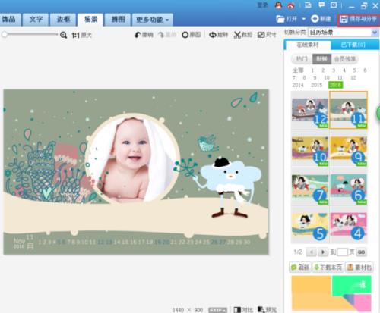Select the month 10 calendar thumbnail
Screen dimensions: 380x313
click(x=310, y=151)
